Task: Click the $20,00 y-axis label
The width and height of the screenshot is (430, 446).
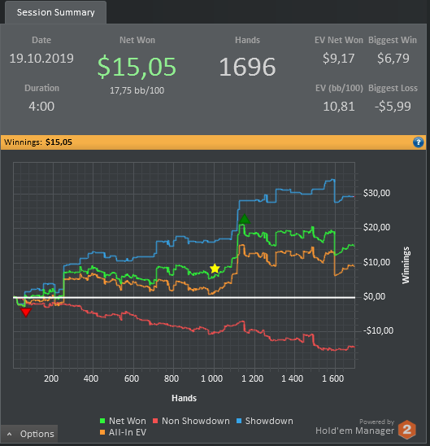Action: [376, 227]
